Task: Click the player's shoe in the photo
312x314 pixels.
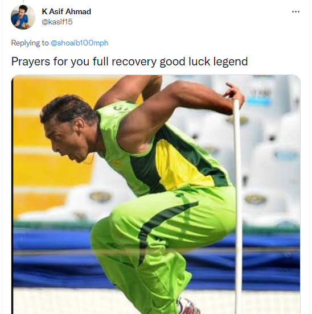Action: pyautogui.click(x=186, y=307)
